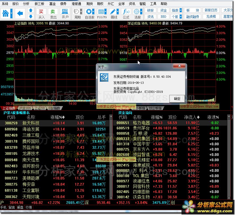Viewport: 235px width, 215px height.
Task: Switch to the 上证指数 chart tab
Action: tap(9, 108)
